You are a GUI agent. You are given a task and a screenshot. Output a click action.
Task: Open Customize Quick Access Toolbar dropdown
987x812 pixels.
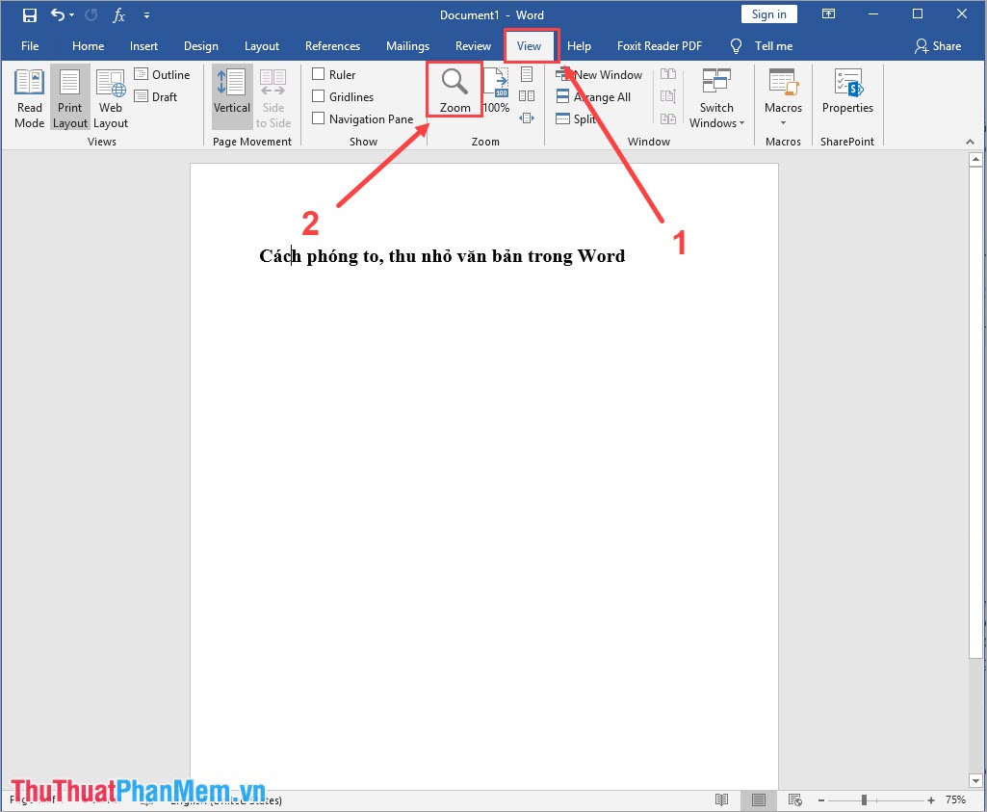click(x=146, y=15)
